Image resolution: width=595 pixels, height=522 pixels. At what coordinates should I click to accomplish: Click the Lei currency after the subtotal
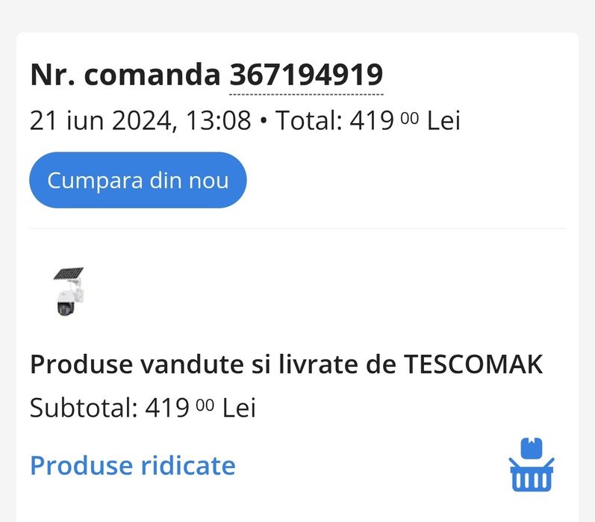coord(239,408)
